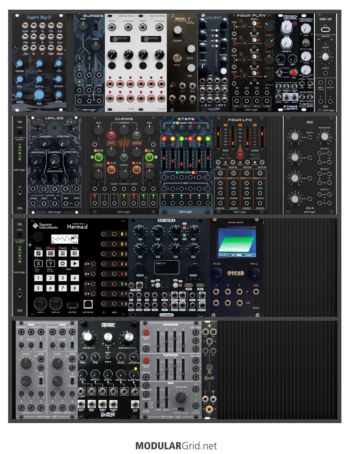The height and width of the screenshot is (454, 353).
Task: Click the first frequency slider on Four LFO
Action: tap(219, 138)
